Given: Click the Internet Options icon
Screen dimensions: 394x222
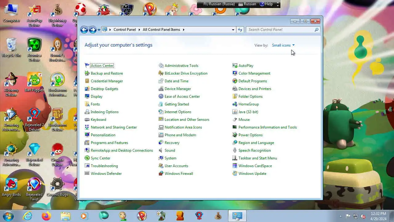Looking at the screenshot, I should (161, 112).
